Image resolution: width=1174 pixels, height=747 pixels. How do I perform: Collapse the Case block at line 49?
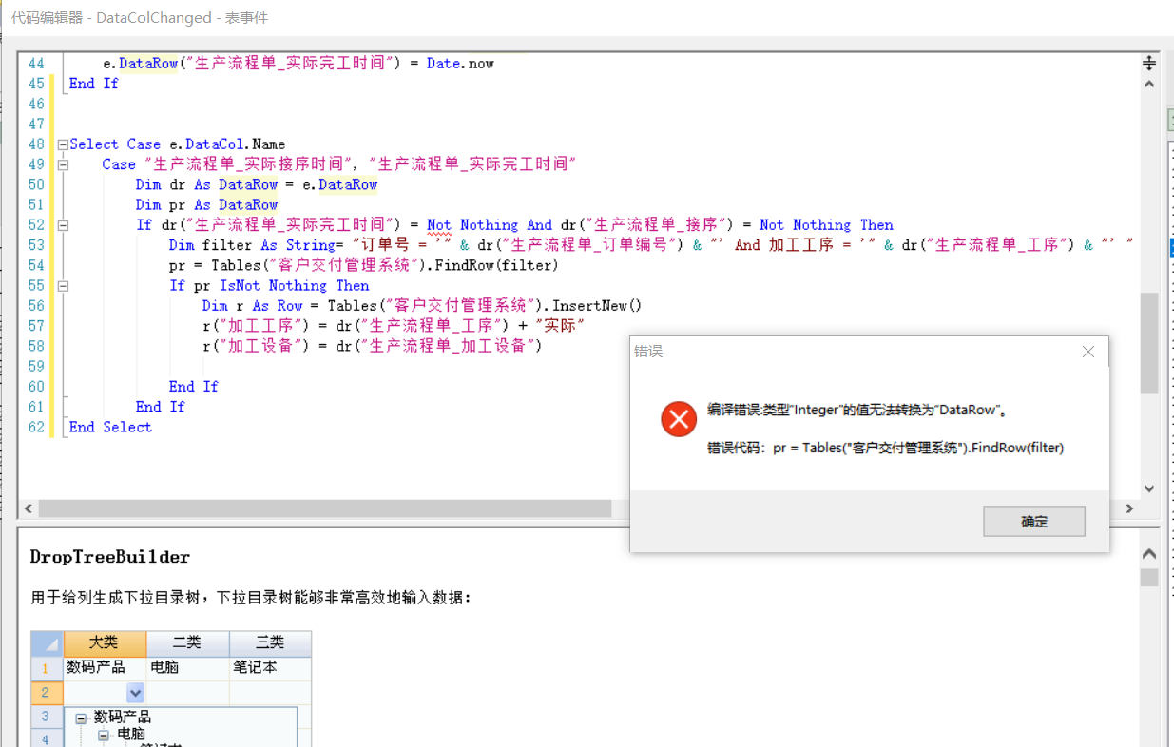pyautogui.click(x=63, y=164)
